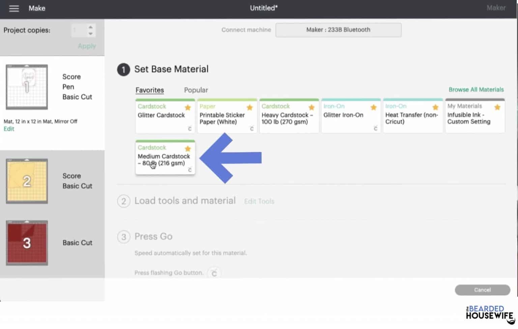The height and width of the screenshot is (329, 518).
Task: Select the yellow mat 2 thumbnail
Action: pyautogui.click(x=27, y=181)
